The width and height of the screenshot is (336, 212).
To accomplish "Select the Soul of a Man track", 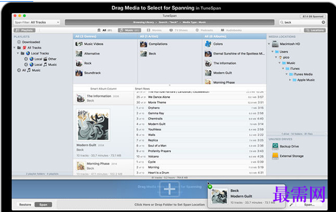I will click(200, 145).
